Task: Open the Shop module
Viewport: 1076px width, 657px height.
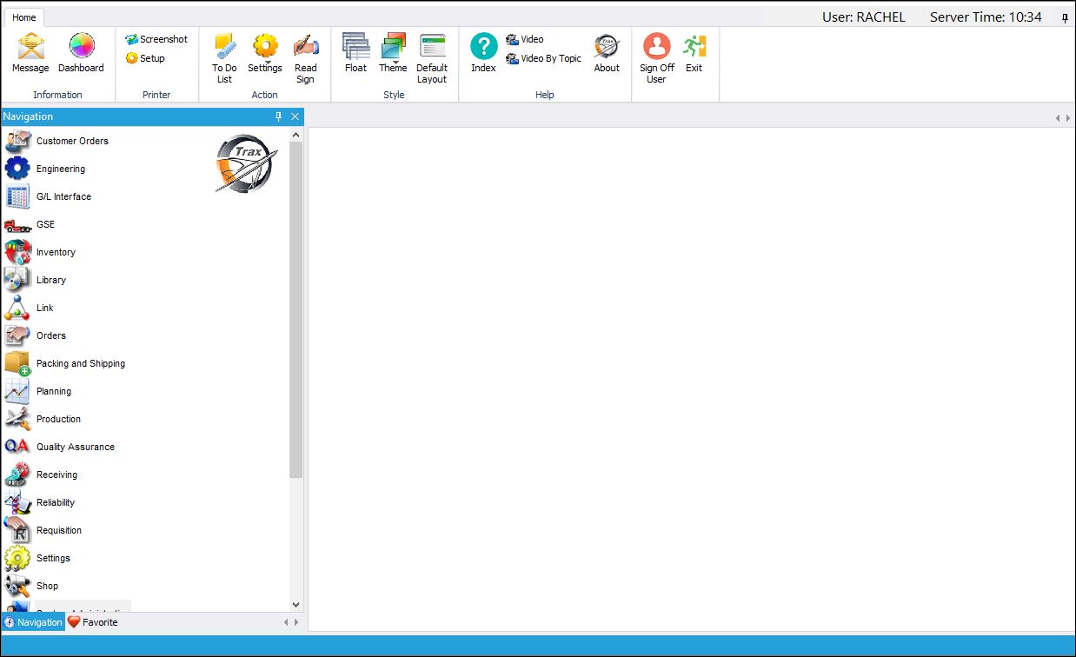Action: [32, 586]
